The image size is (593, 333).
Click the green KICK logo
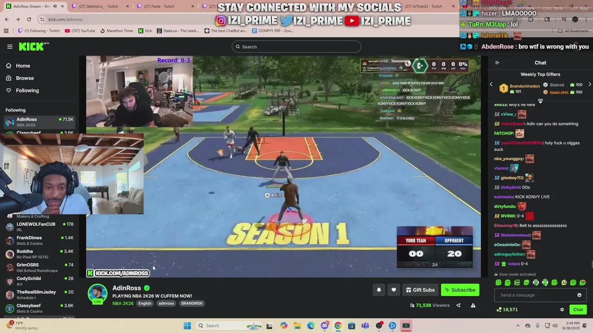coord(33,46)
